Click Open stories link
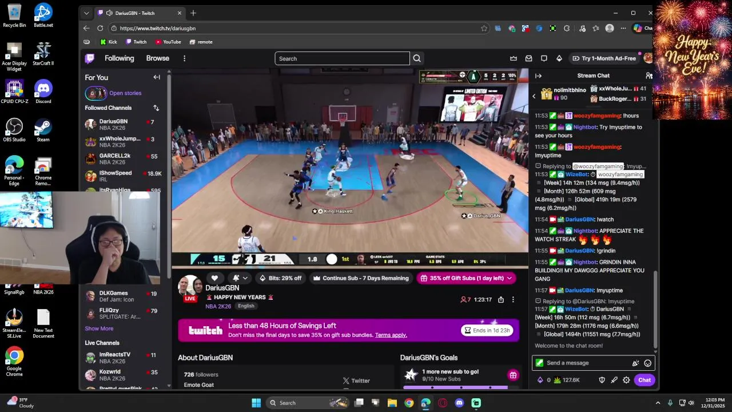The image size is (732, 412). click(x=125, y=93)
